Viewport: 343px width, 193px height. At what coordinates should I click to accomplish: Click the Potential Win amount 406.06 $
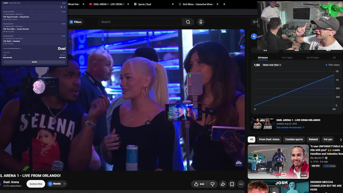click(x=62, y=58)
